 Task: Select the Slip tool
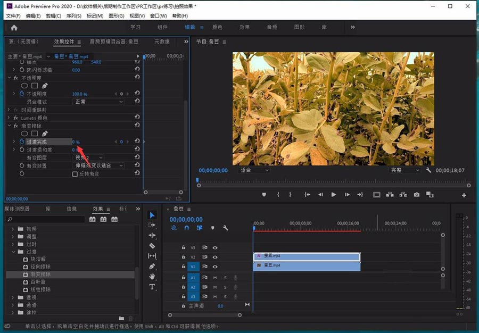tap(152, 256)
